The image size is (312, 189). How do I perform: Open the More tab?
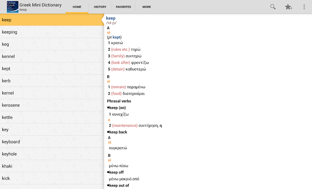point(147,7)
